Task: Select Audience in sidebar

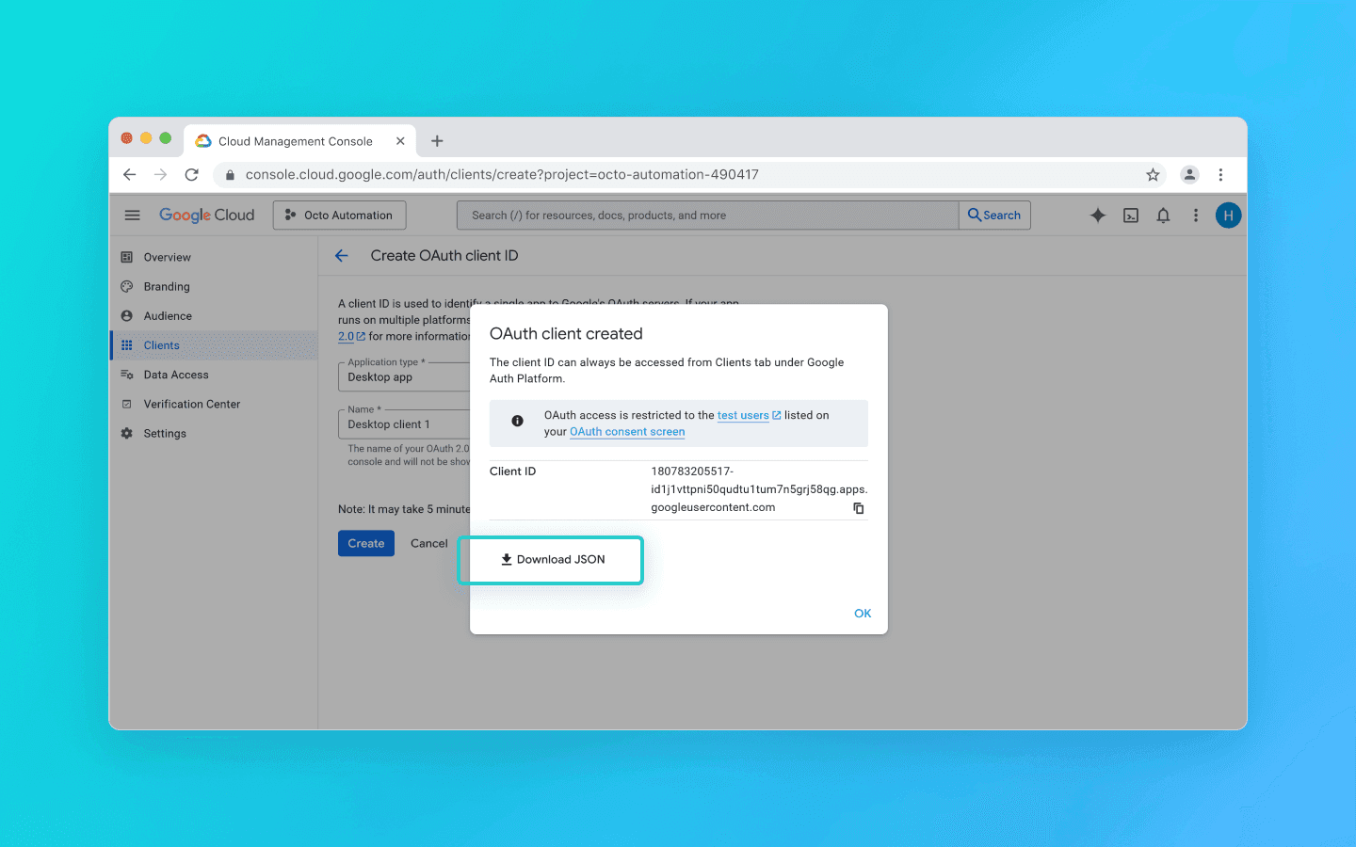Action: click(x=214, y=316)
